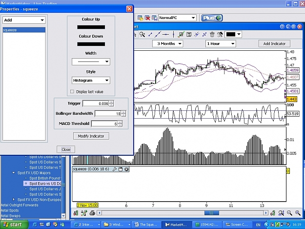Viewport: 305px width, 229px height.
Task: Zoom in with bottom-right magnifier plus icon
Action: (x=298, y=213)
